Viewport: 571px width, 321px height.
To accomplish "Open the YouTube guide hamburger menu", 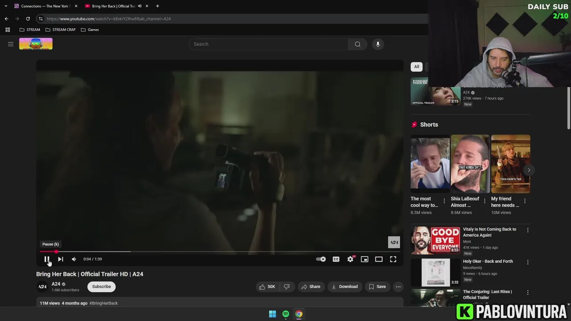I will pyautogui.click(x=11, y=44).
